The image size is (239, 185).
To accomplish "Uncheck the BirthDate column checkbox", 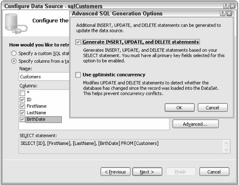I will (x=22, y=119).
